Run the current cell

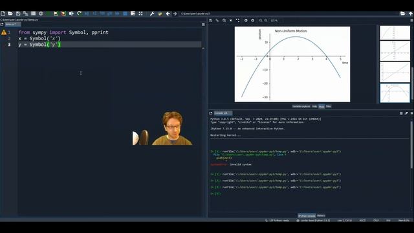coord(56,14)
